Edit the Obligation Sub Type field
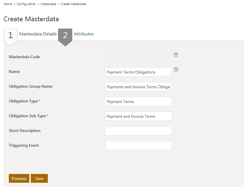Viewport: 244px width, 187px height. click(x=138, y=116)
